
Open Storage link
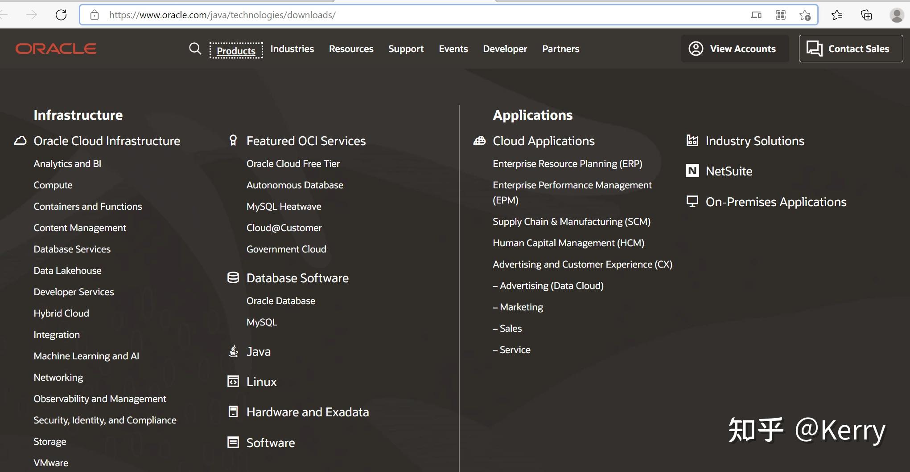point(50,441)
